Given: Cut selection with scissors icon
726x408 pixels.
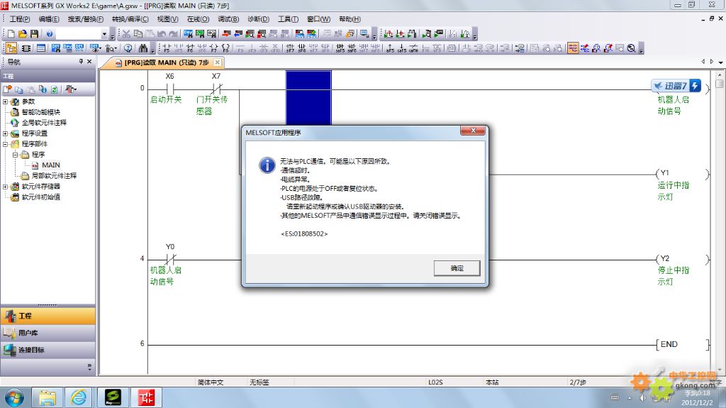Looking at the screenshot, I should click(x=126, y=34).
